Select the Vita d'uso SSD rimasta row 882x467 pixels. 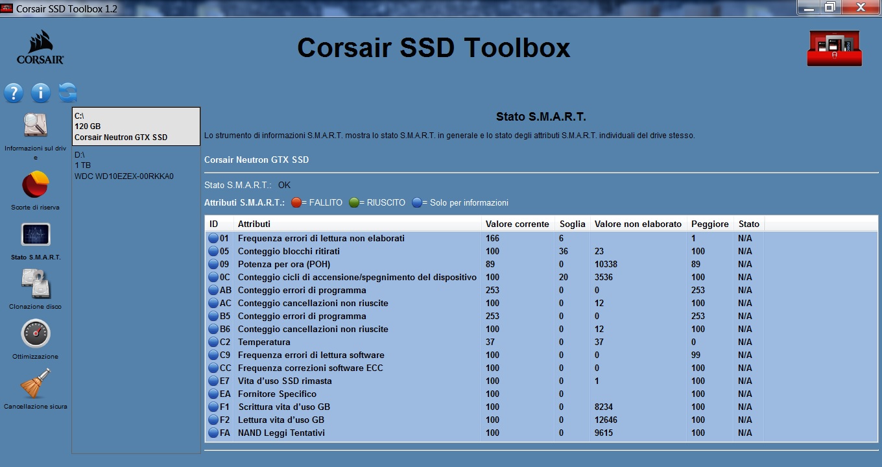[542, 381]
